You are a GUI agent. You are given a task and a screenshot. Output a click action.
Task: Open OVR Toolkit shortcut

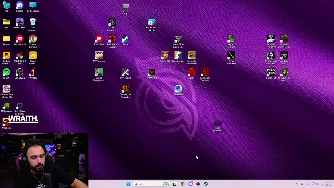[126, 74]
